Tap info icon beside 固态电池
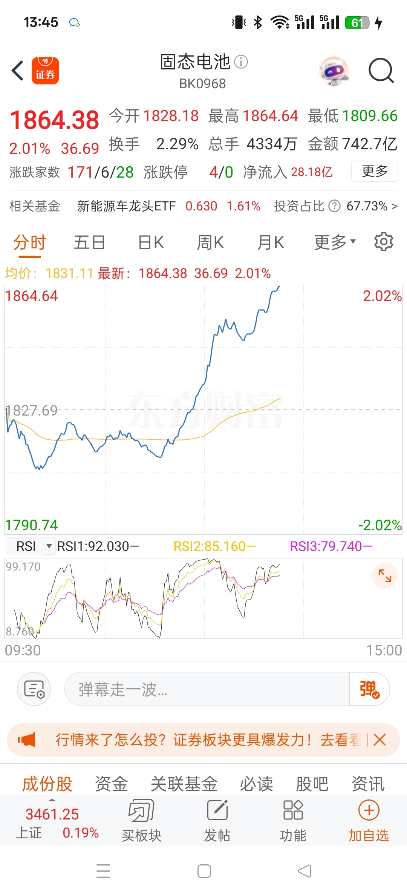Screen dimensions: 407x896 click(241, 61)
